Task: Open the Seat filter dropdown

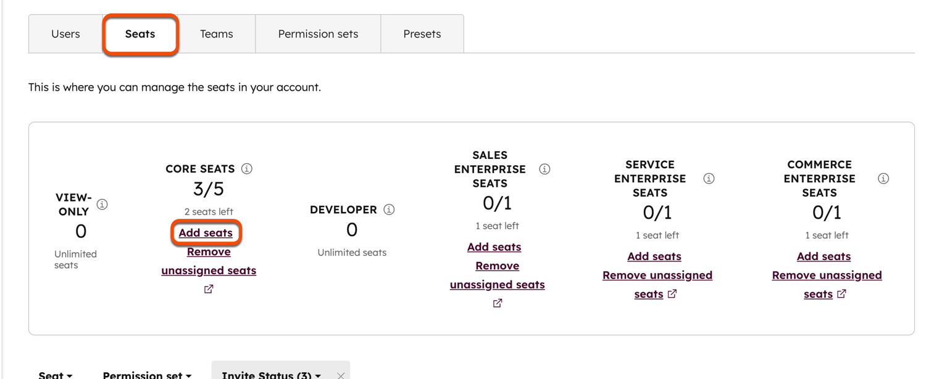Action: [x=54, y=375]
